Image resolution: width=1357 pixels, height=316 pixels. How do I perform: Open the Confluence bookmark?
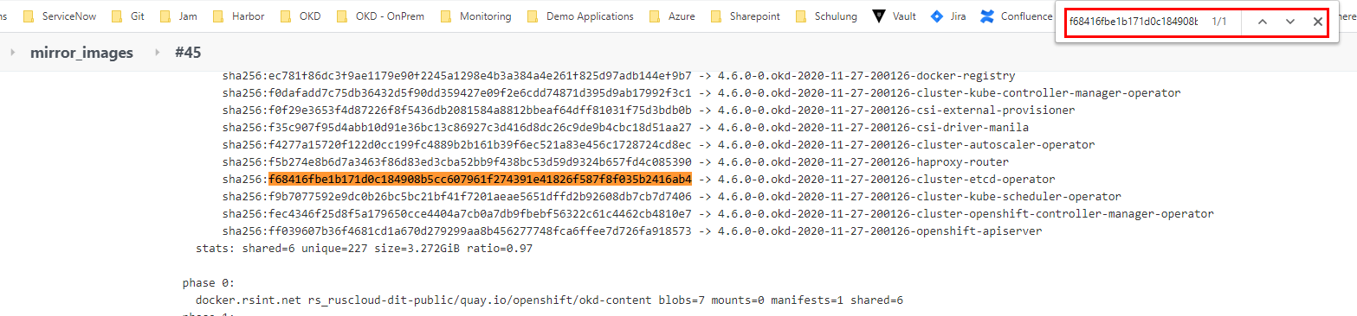pos(1017,16)
